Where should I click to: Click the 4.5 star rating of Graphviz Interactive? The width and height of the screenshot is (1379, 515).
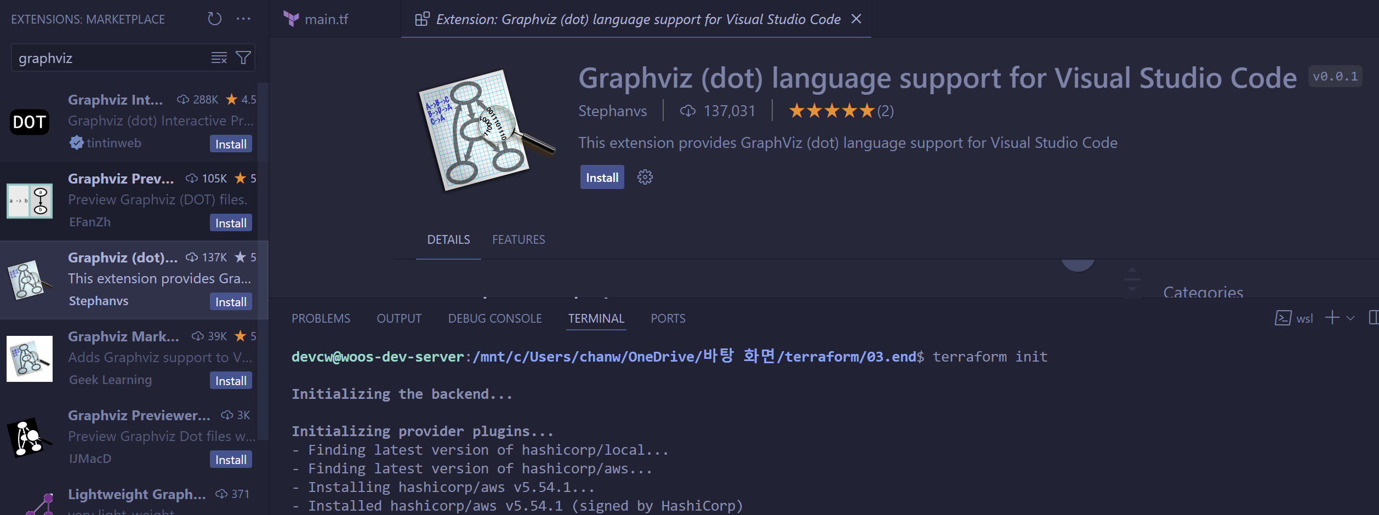pyautogui.click(x=241, y=100)
